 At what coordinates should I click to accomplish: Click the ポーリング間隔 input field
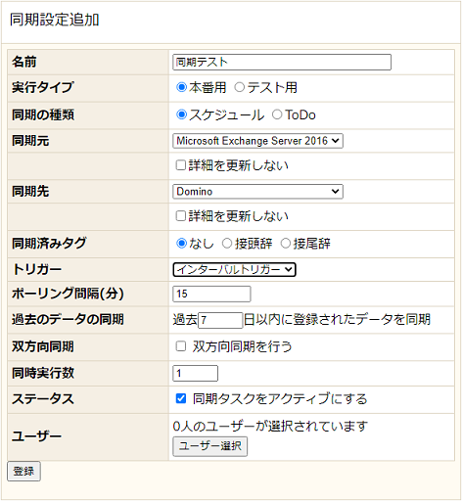click(x=211, y=294)
